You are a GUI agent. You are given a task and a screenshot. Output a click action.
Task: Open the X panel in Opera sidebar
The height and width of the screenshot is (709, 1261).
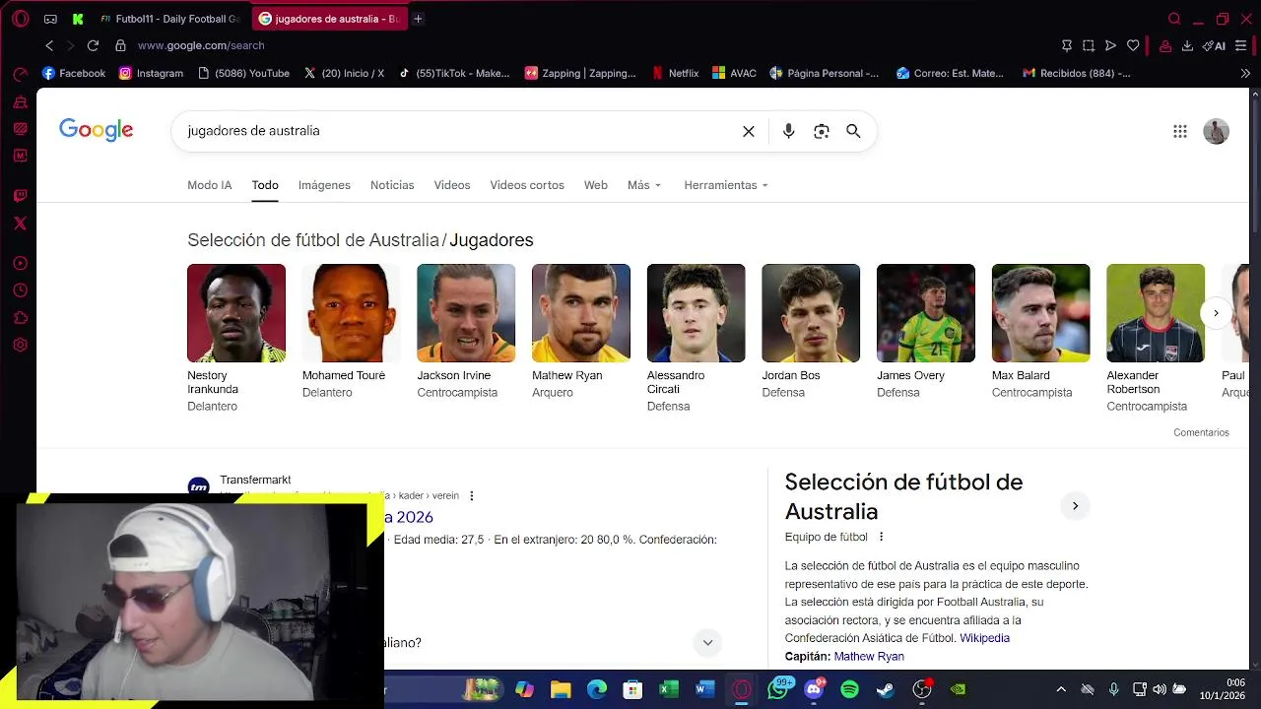[20, 224]
